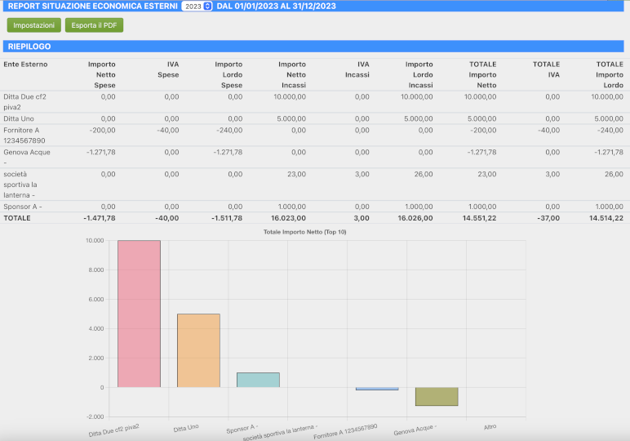This screenshot has height=441, width=630.
Task: Click the olive Genova Acque negative bar
Action: pyautogui.click(x=437, y=397)
